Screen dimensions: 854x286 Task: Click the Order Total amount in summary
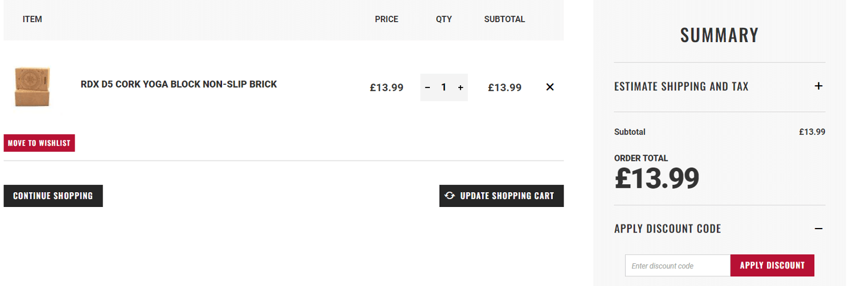coord(657,179)
